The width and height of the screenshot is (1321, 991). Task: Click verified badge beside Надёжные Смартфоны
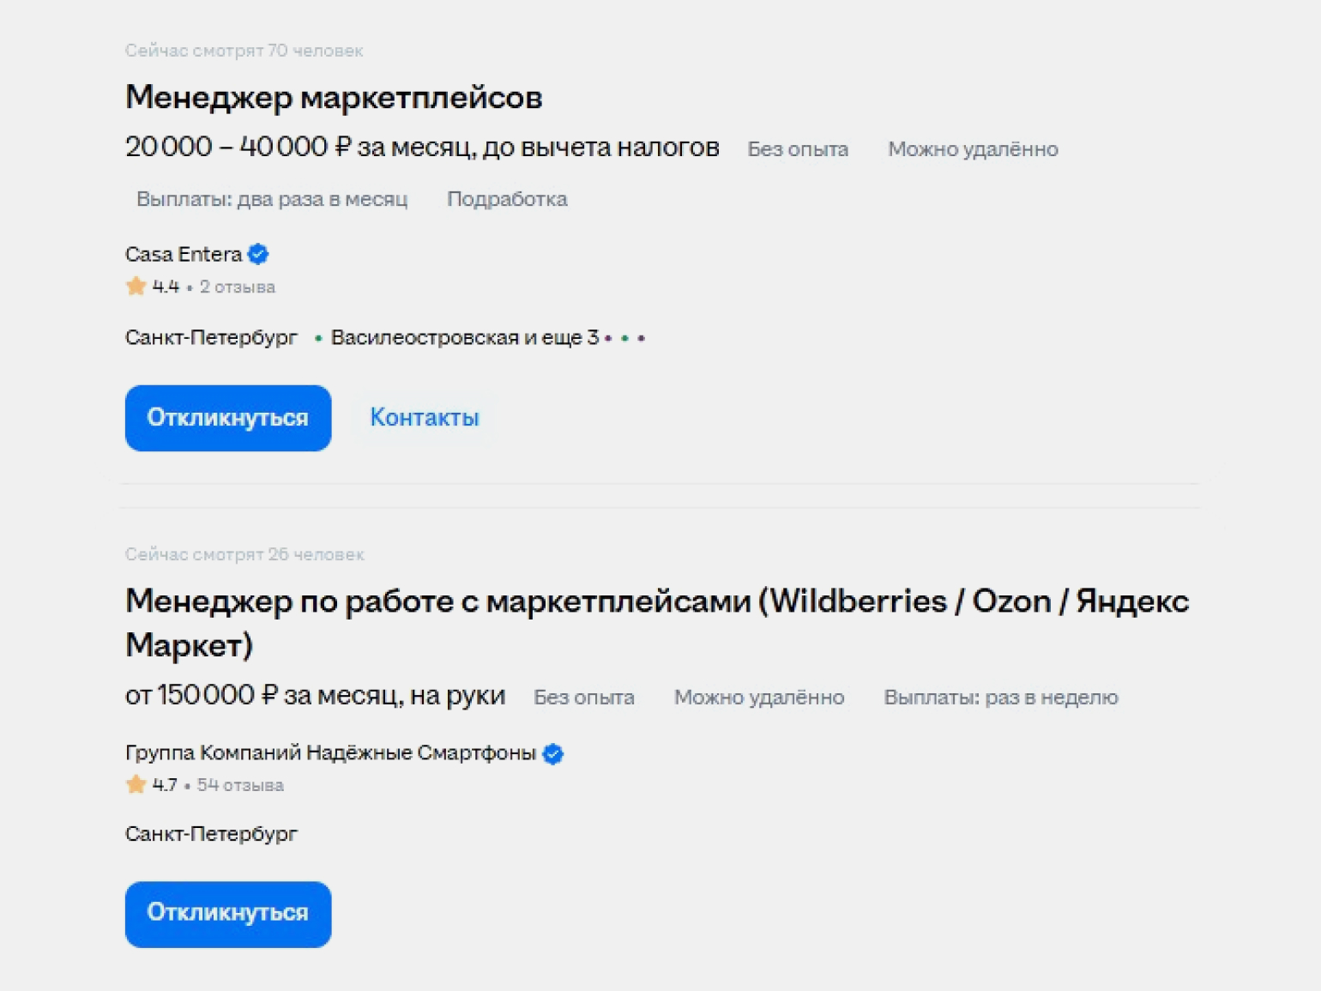tap(553, 753)
